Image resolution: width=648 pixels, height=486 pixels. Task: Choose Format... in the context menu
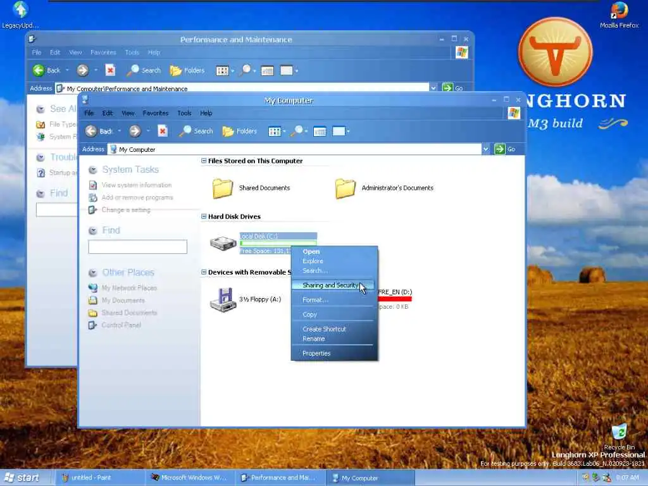pyautogui.click(x=334, y=299)
